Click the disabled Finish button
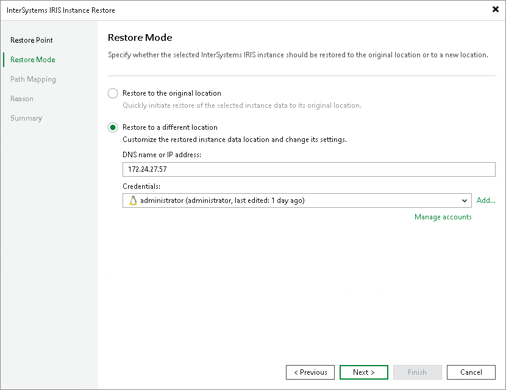The height and width of the screenshot is (390, 506). coord(417,372)
